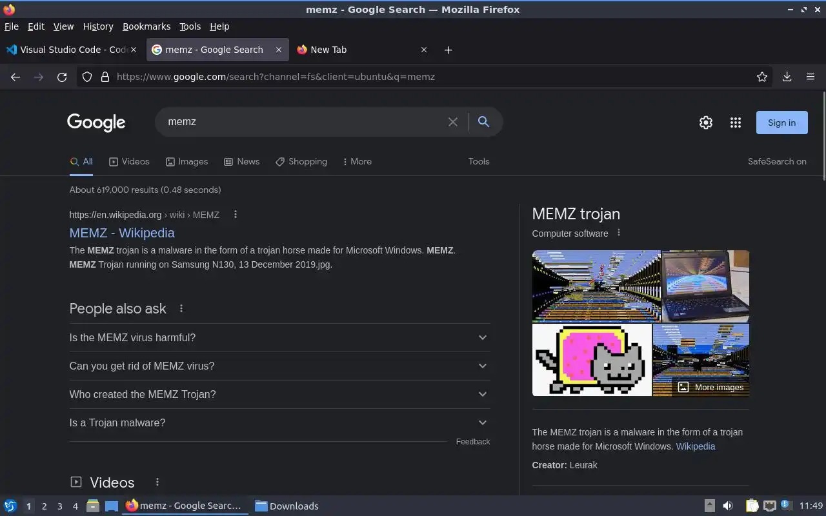Click the update notifier tray icon
The image size is (826, 516).
[785, 505]
